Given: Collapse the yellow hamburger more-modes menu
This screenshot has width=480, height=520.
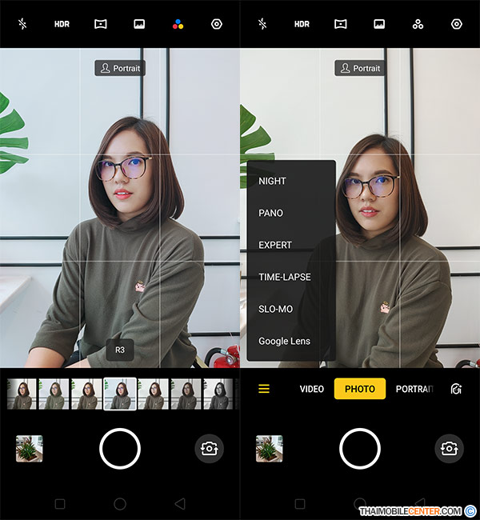Looking at the screenshot, I should click(263, 389).
